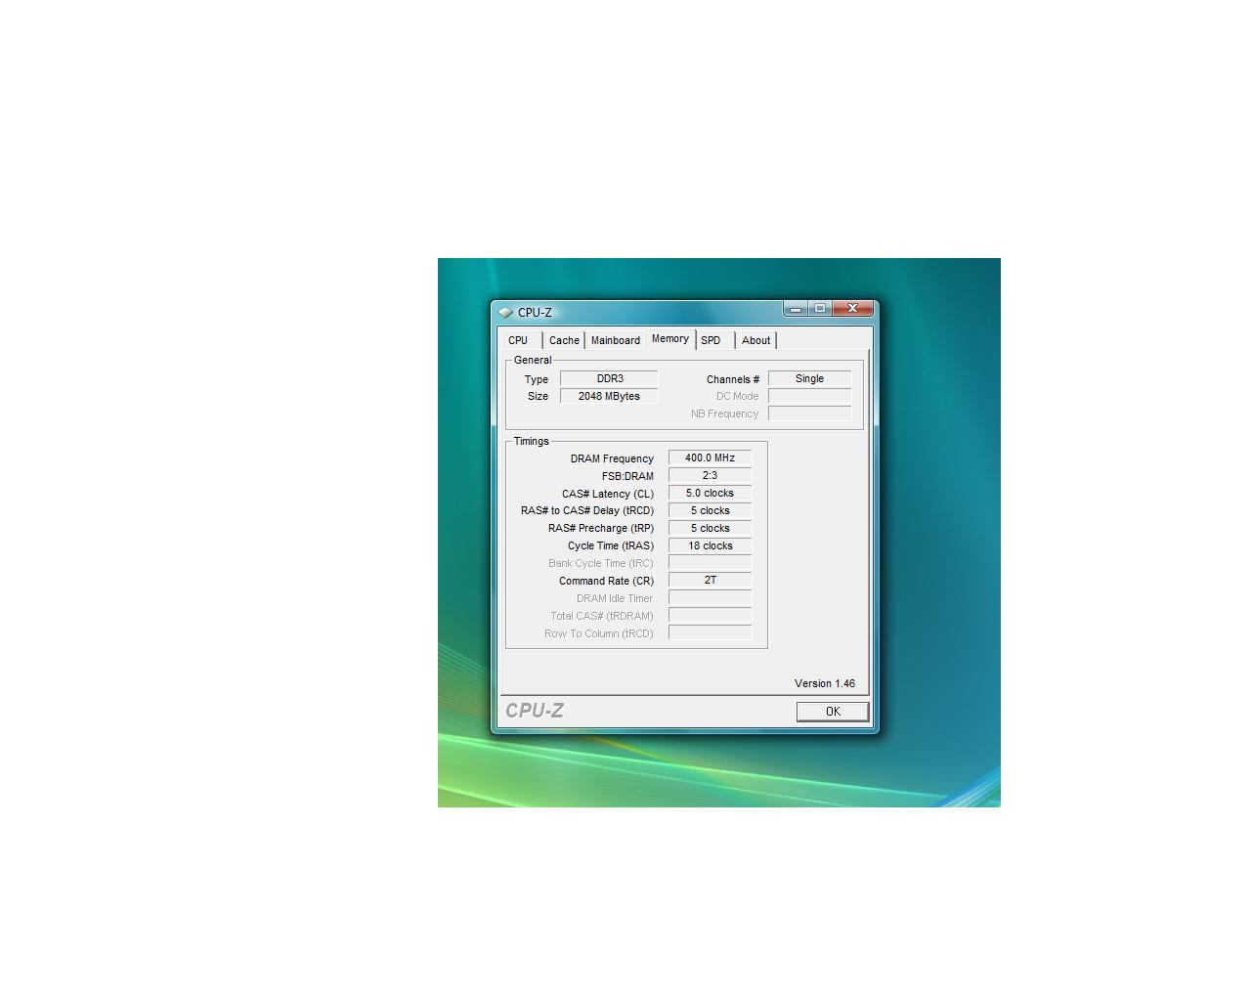Click the CPU-Z window title text
Viewport: 1251px width, 1001px height.
(535, 313)
